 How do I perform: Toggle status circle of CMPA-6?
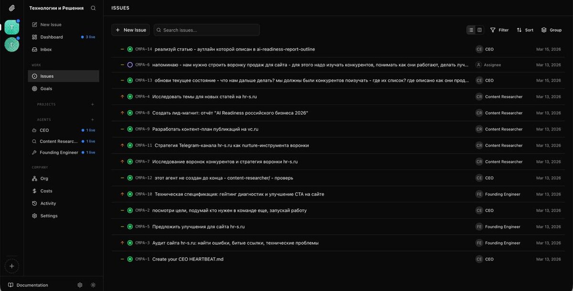130,64
